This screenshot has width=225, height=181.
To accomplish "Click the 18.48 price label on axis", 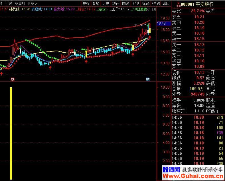I will tap(164, 23).
